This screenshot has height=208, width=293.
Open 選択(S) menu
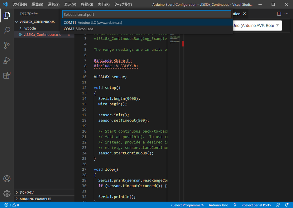coord(54,4)
